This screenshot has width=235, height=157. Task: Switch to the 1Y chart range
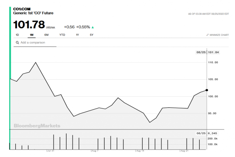point(78,35)
